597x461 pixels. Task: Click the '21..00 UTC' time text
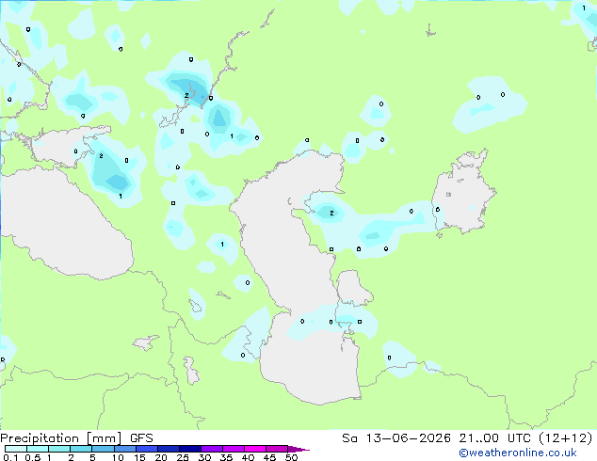coord(494,438)
